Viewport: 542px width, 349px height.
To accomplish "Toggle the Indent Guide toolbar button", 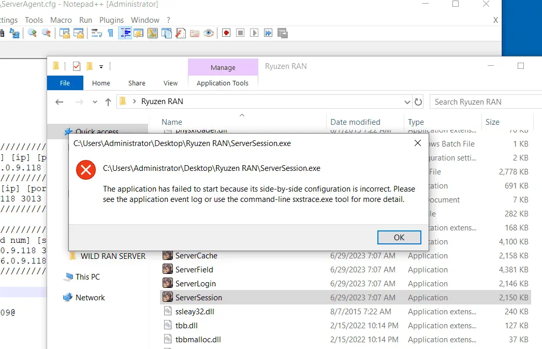I will (125, 33).
